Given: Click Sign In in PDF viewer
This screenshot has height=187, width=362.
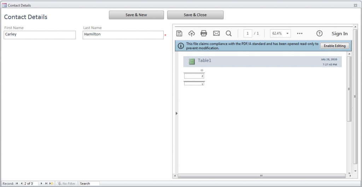Looking at the screenshot, I should (340, 34).
